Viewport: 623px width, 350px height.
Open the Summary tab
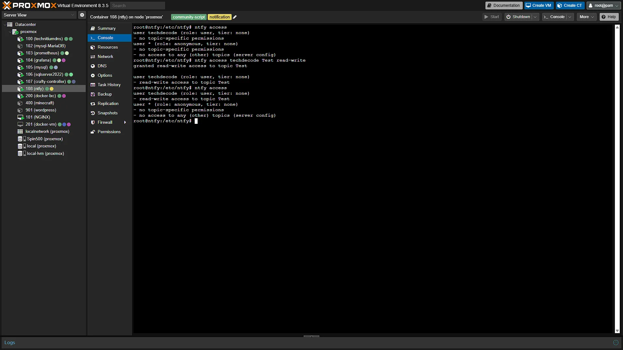tap(109, 29)
